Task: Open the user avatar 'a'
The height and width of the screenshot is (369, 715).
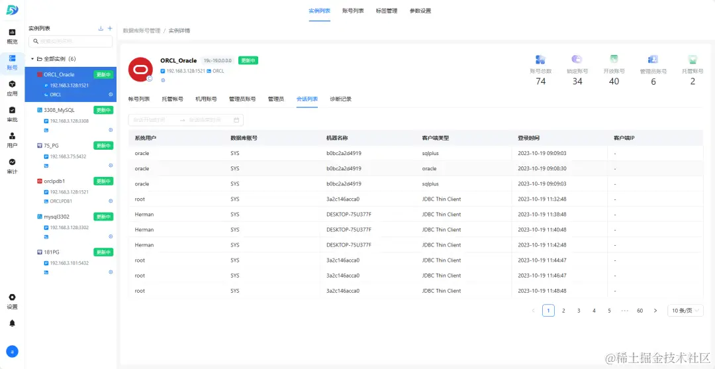Action: pos(13,351)
